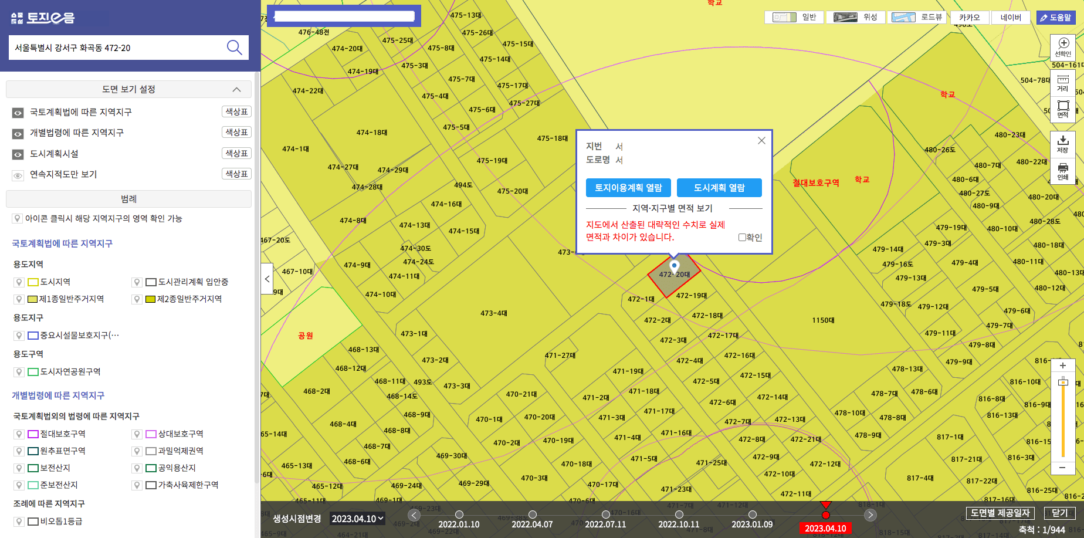Click the 인쇄 print icon
The image size is (1084, 538).
pos(1063,171)
